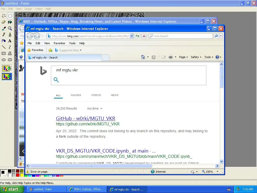Click inside the Bing query box
This screenshot has width=257, height=193.
tap(128, 75)
